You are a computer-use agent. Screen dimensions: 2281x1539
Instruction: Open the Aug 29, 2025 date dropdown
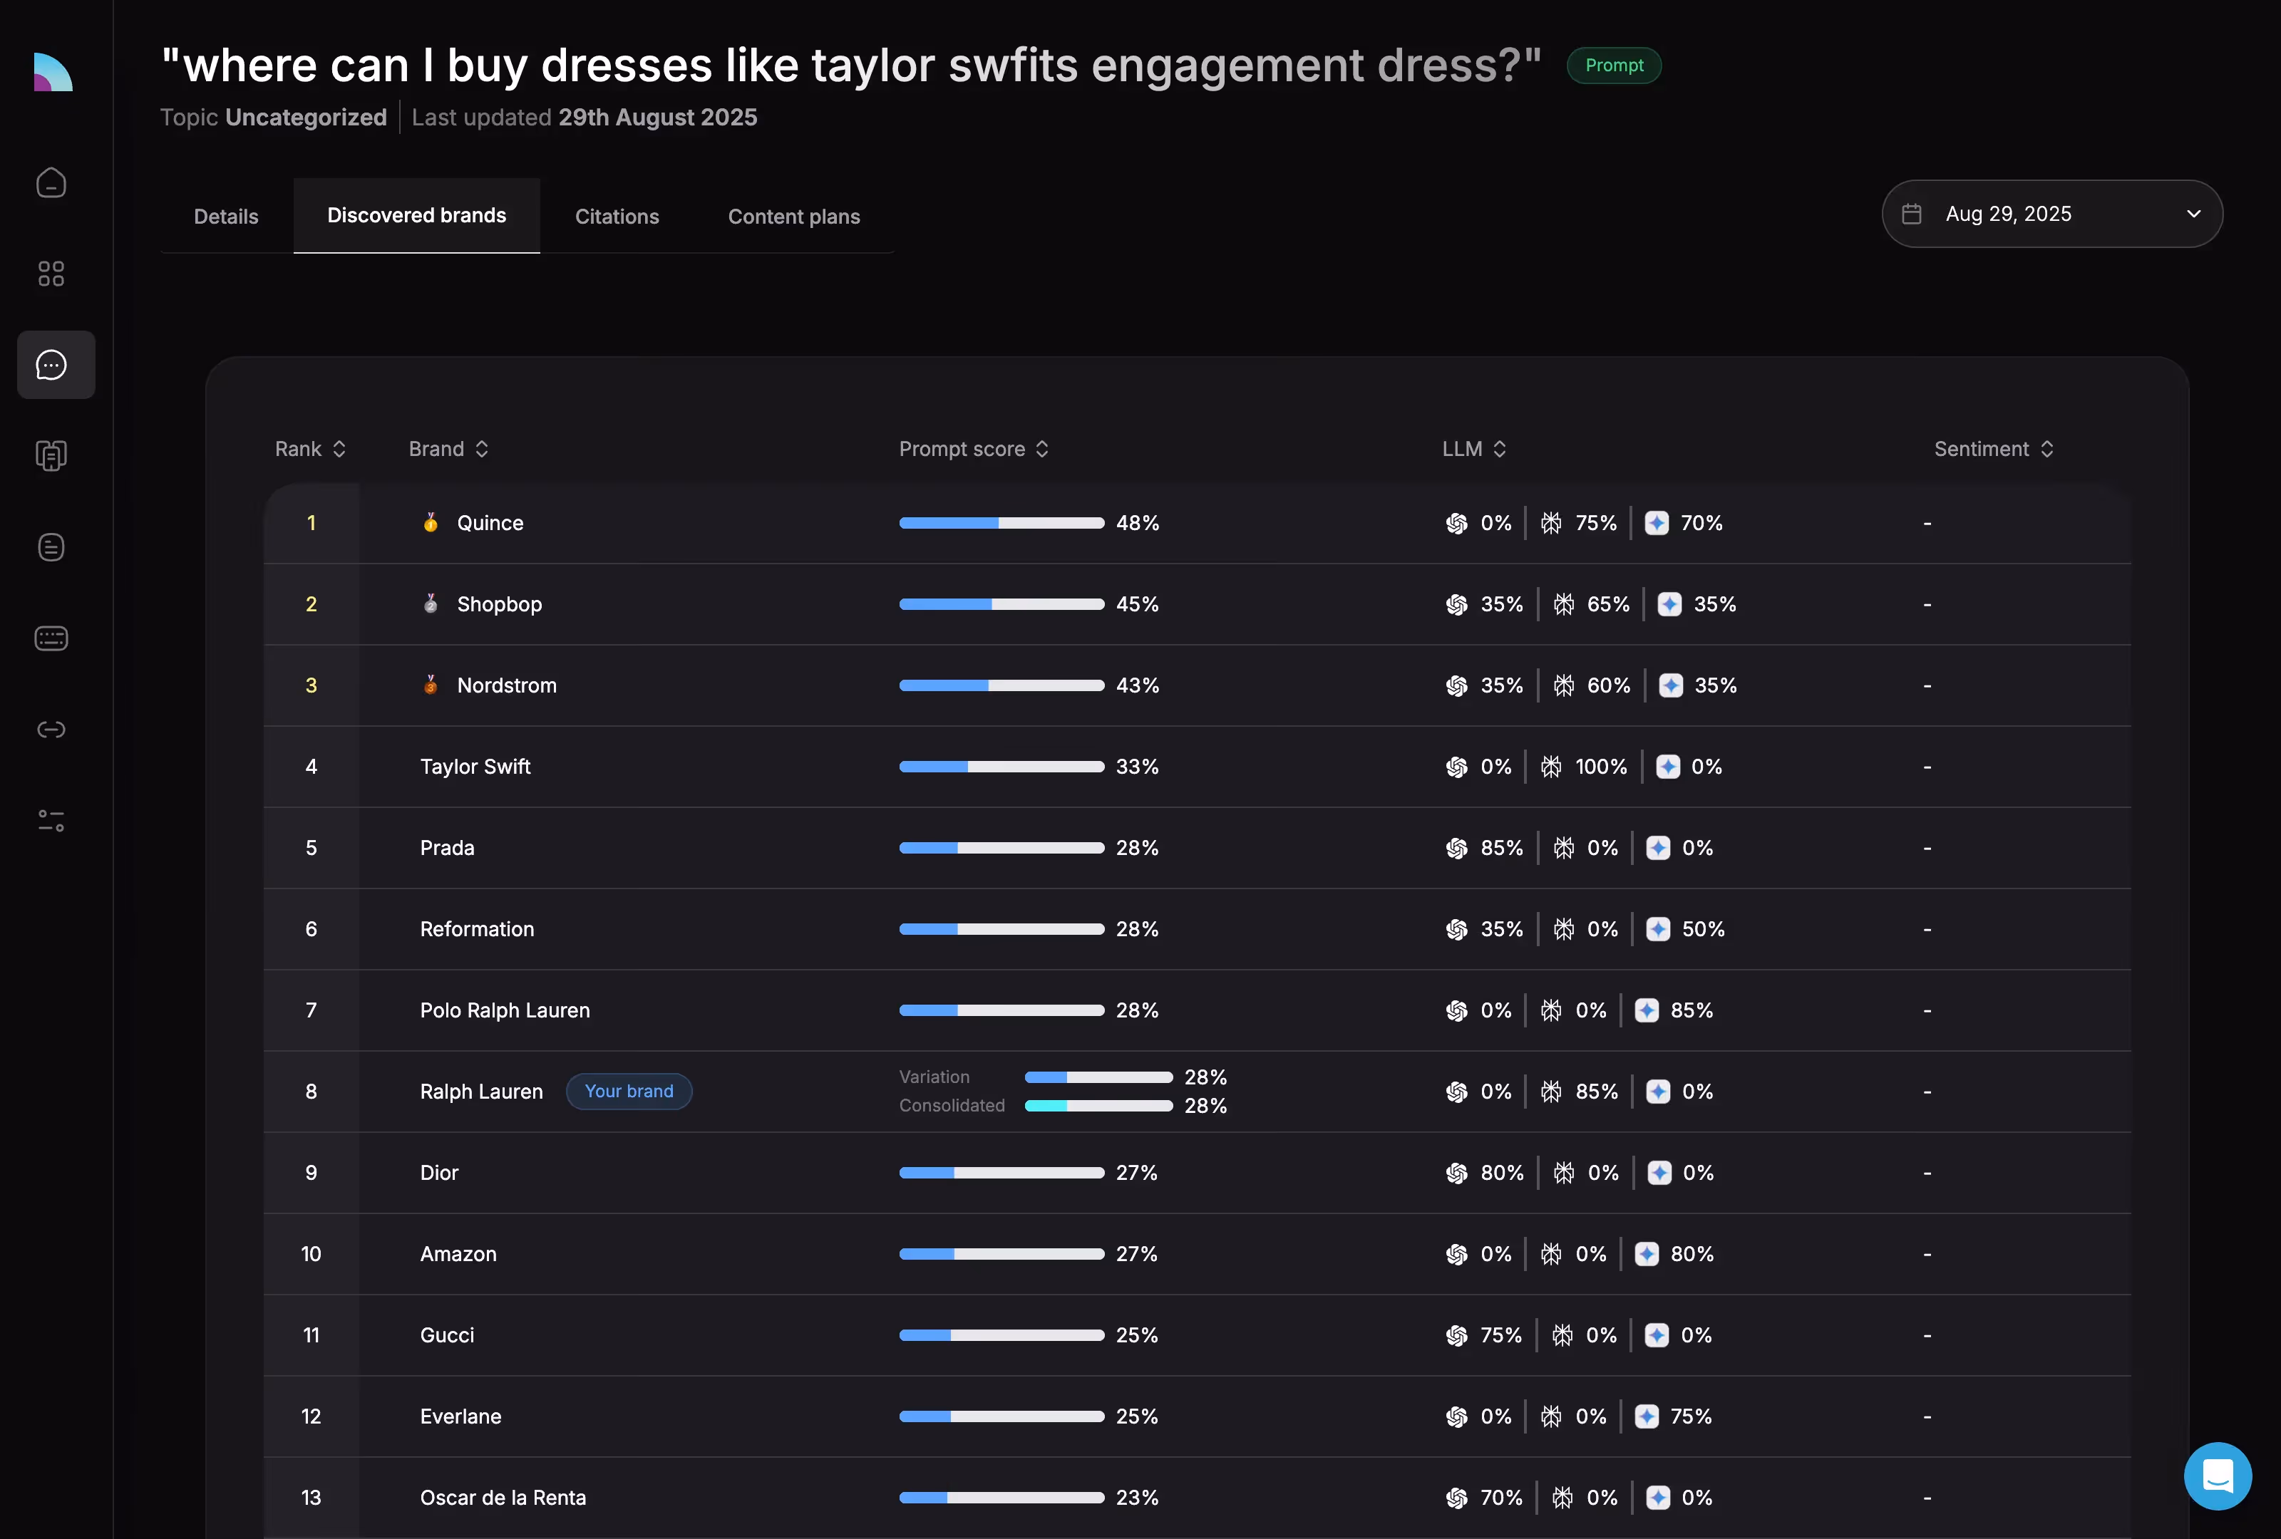point(2051,214)
